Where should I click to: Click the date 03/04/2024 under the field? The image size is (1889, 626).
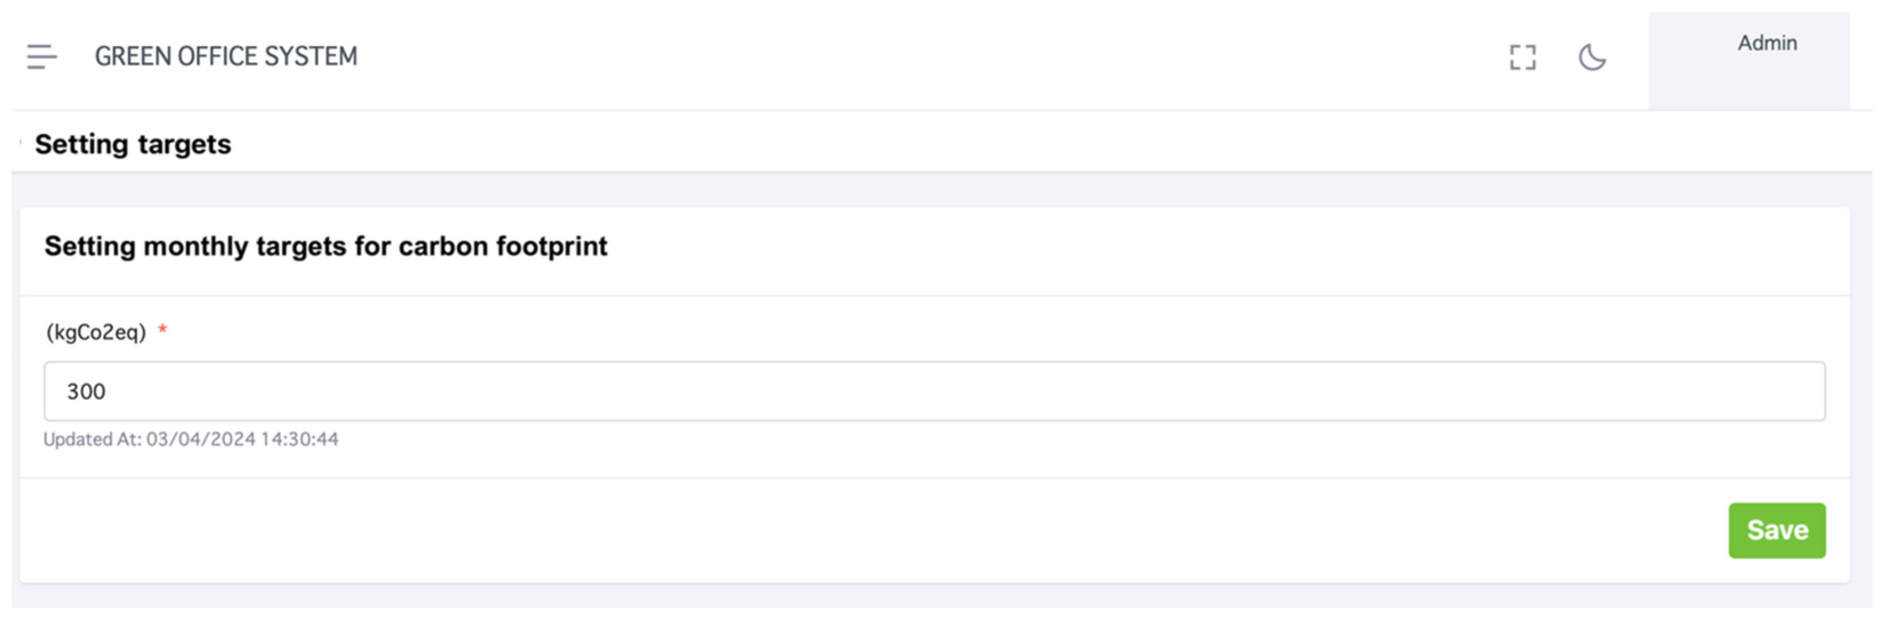pos(201,439)
